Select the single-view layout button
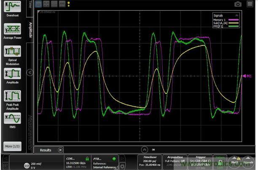The width and height of the screenshot is (258, 170). click(38, 4)
